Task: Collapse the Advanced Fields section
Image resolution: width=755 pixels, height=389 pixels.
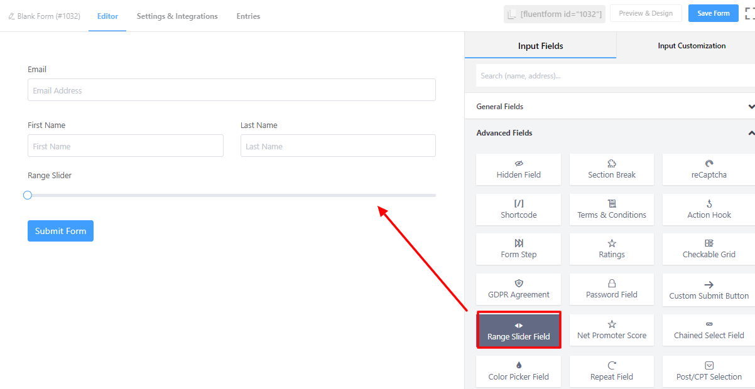Action: click(610, 133)
